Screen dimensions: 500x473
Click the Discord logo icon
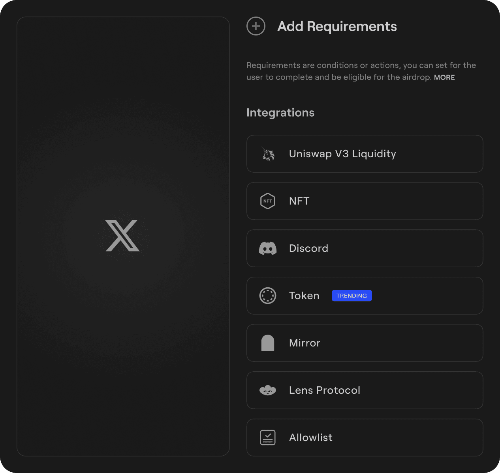point(268,248)
